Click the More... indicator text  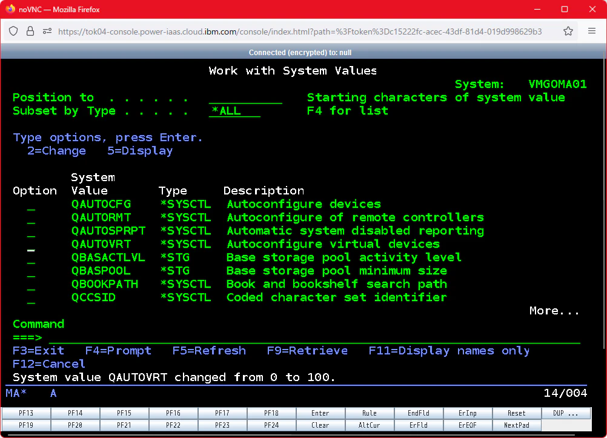[x=554, y=311]
